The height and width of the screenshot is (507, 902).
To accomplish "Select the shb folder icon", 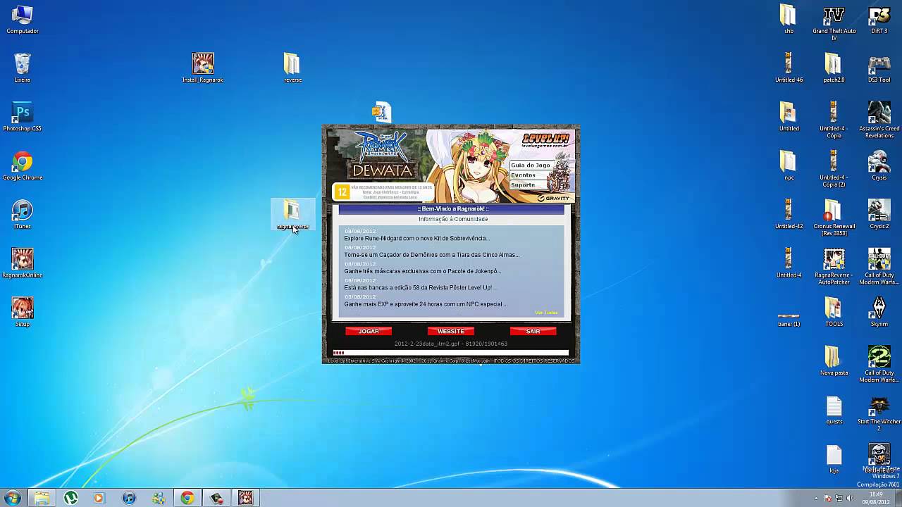I will [x=789, y=20].
